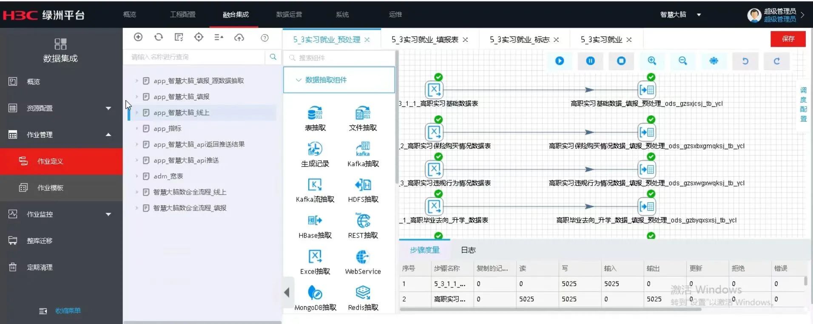
Task: Select the Kafka抽取 component icon
Action: coord(363,149)
